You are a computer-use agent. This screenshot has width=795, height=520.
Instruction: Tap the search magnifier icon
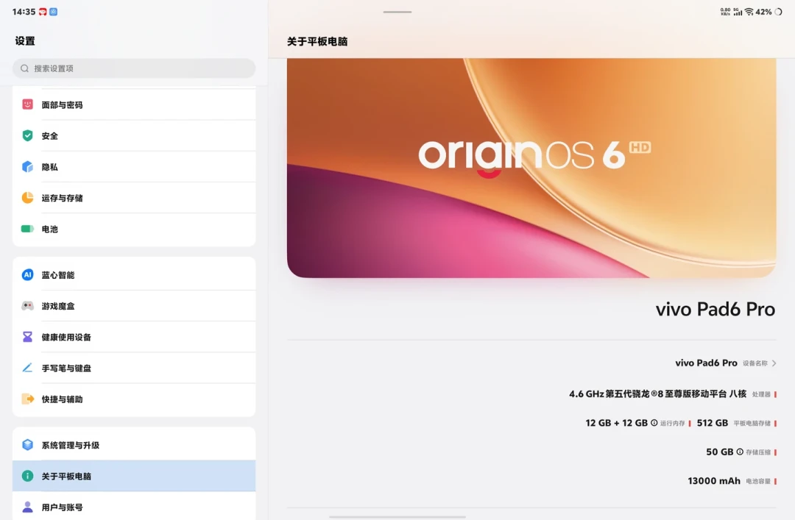point(24,68)
